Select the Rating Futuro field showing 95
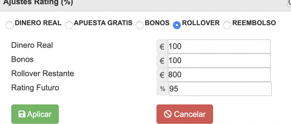The image size is (291, 124). coord(220,89)
